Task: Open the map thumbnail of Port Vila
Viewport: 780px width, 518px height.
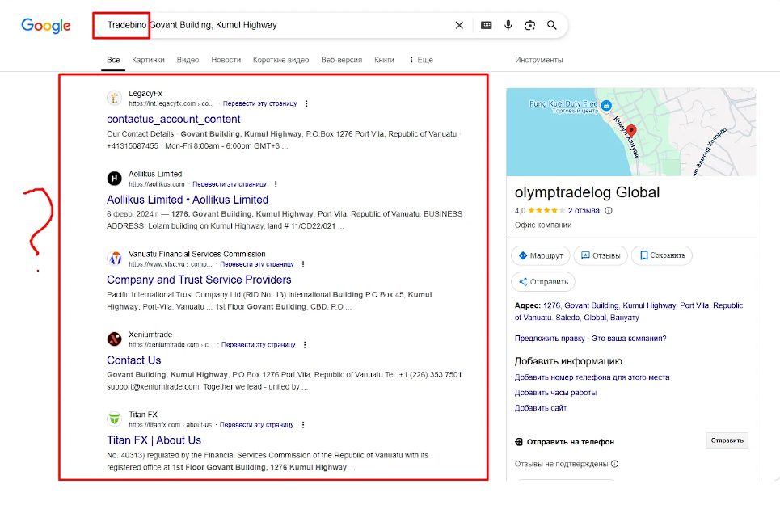Action: point(631,132)
